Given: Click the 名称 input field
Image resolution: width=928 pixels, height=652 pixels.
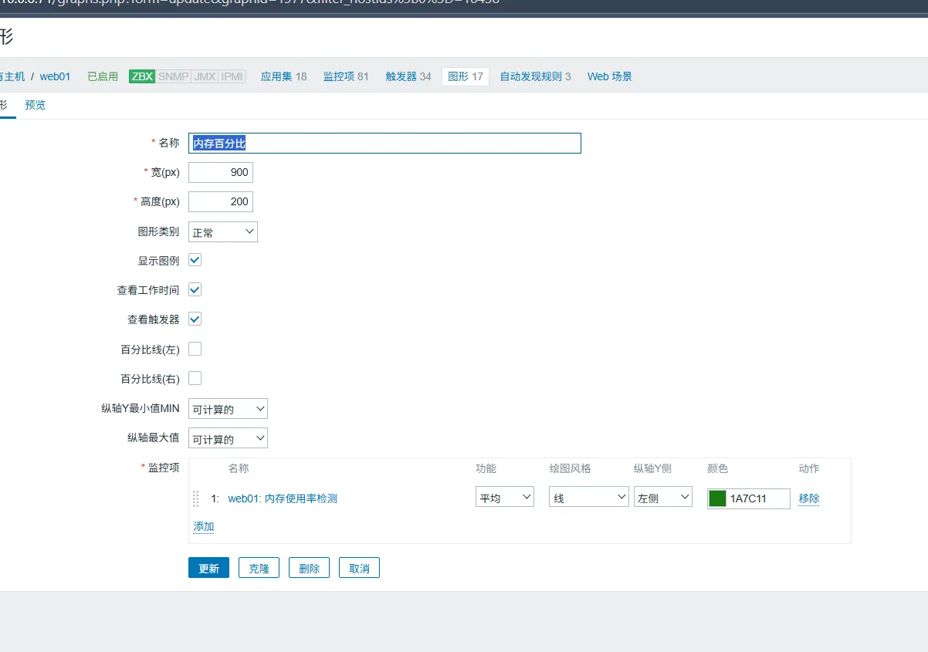Looking at the screenshot, I should click(x=384, y=143).
